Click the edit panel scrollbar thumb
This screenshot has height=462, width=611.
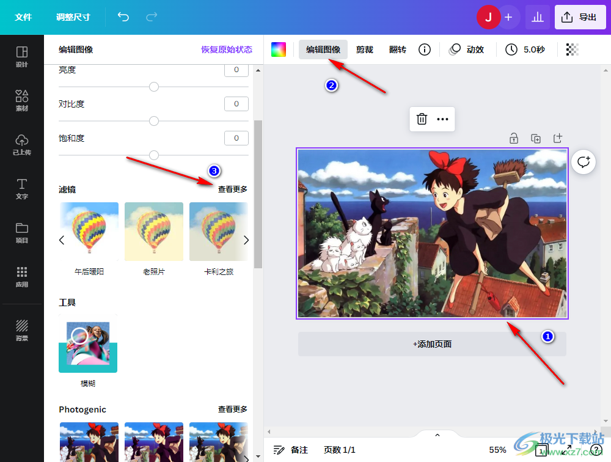pos(258,194)
